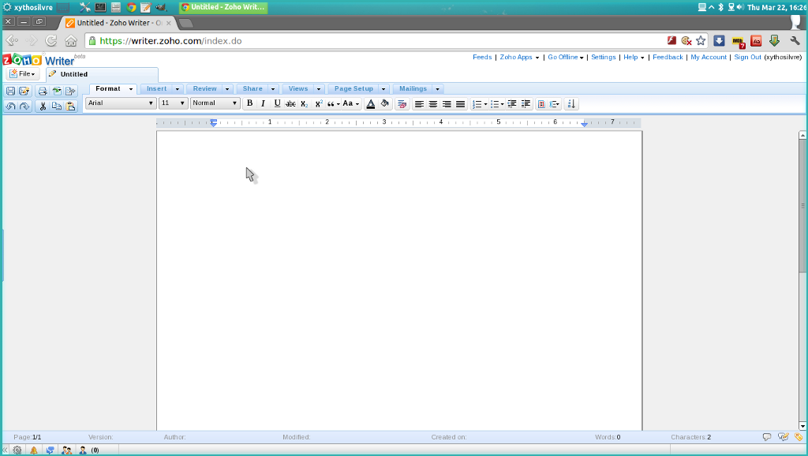Image resolution: width=808 pixels, height=456 pixels.
Task: Open the Zoho Apps menu link
Action: tap(519, 57)
